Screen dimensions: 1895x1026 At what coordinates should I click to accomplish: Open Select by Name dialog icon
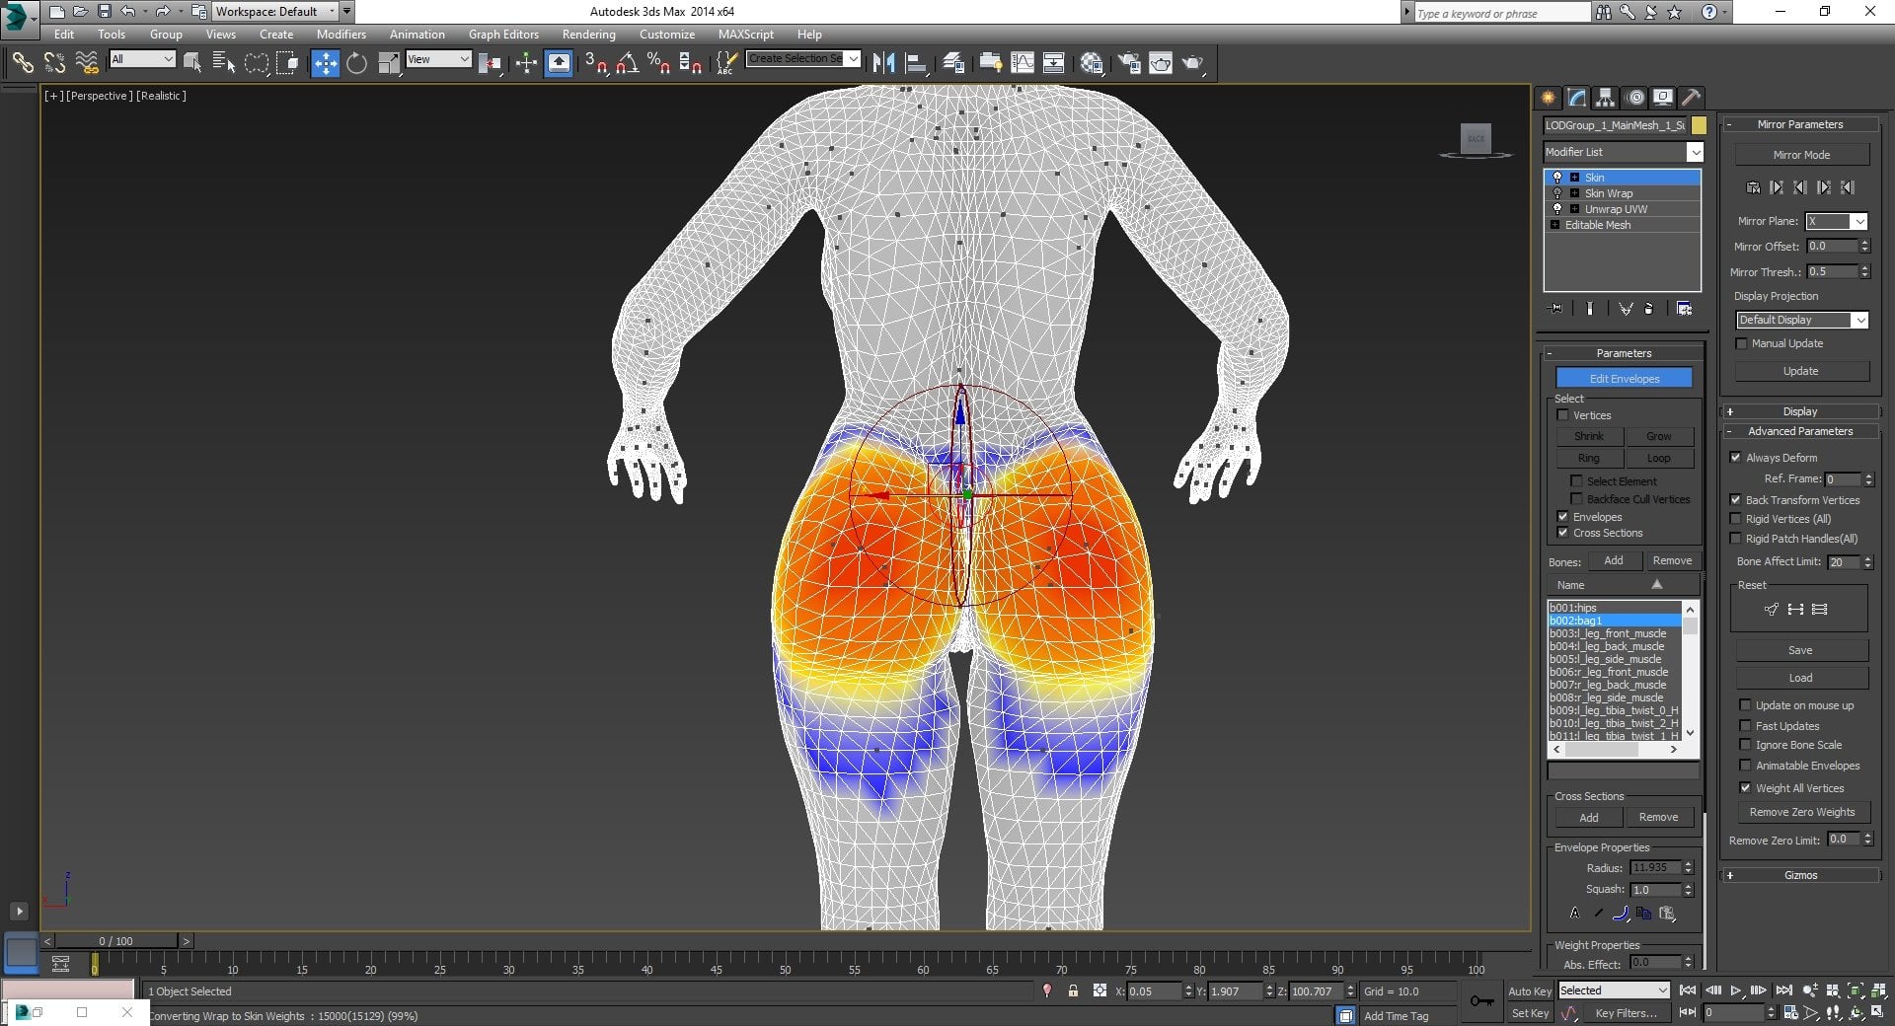224,63
